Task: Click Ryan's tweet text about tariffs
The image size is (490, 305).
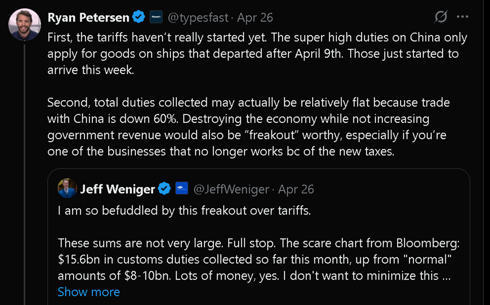Action: [257, 53]
